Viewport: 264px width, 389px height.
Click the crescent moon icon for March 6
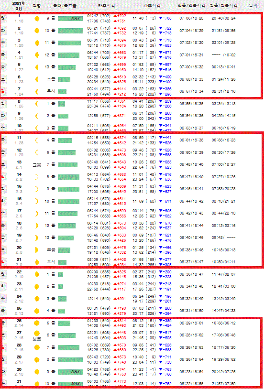pyautogui.click(x=37, y=79)
